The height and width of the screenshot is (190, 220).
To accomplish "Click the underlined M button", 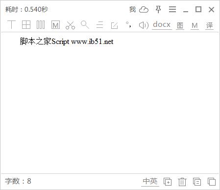I will point(195,25).
